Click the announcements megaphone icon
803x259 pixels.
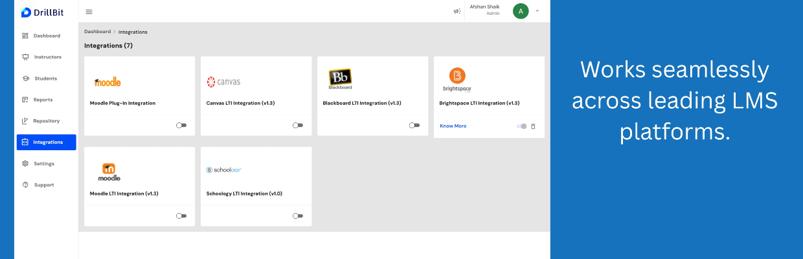(457, 11)
